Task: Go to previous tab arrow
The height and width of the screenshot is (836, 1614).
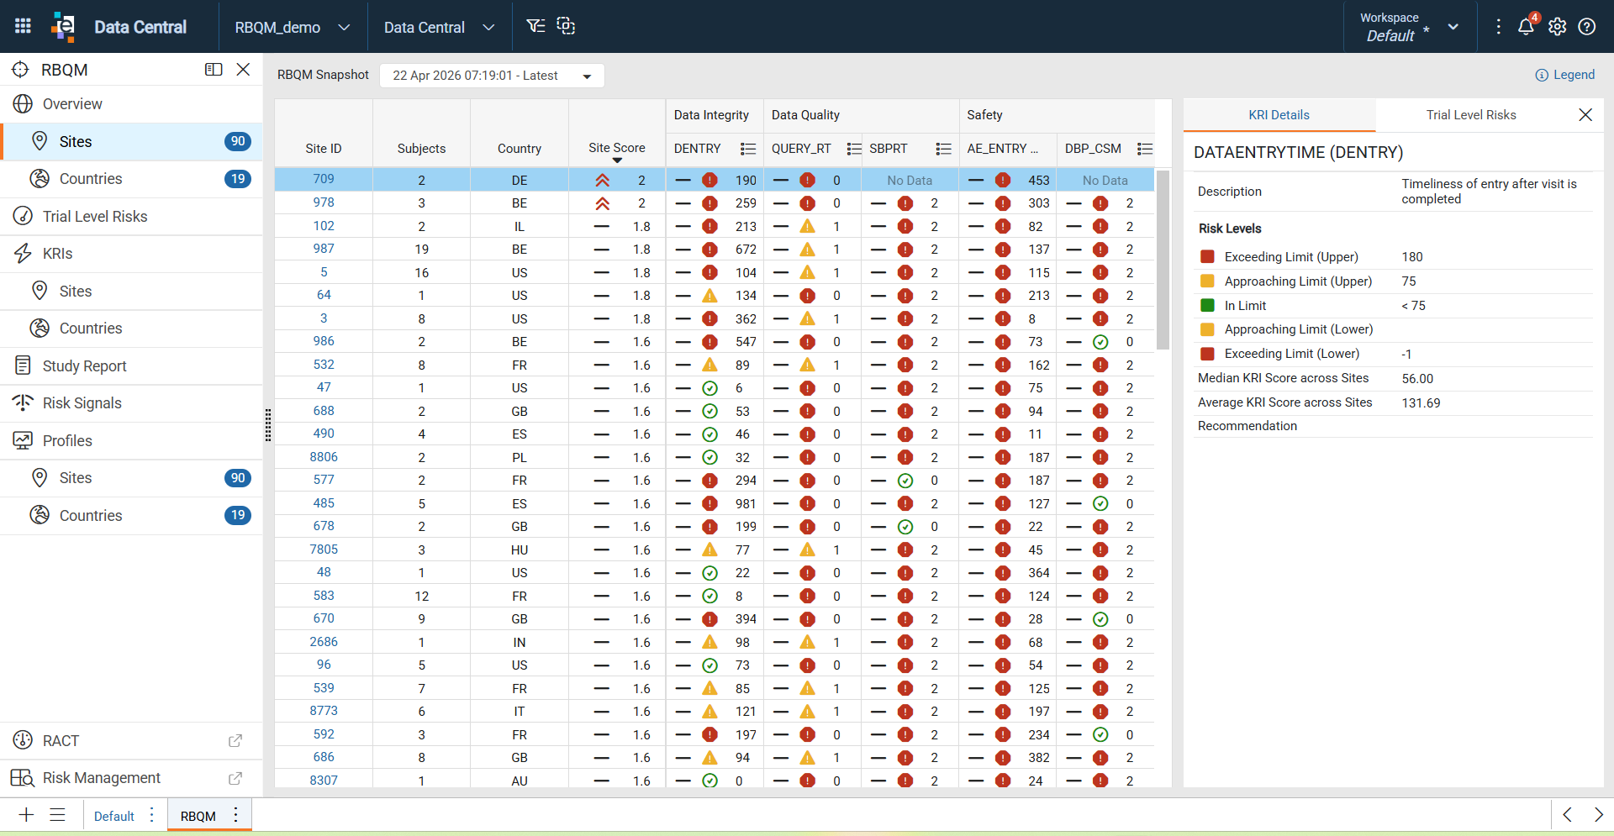Action: click(1567, 815)
